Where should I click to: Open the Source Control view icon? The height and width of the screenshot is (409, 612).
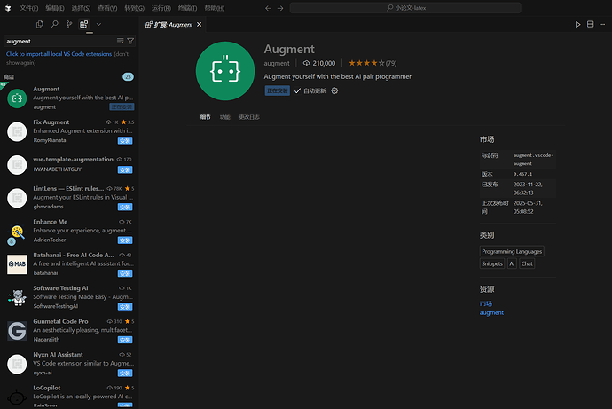point(69,24)
